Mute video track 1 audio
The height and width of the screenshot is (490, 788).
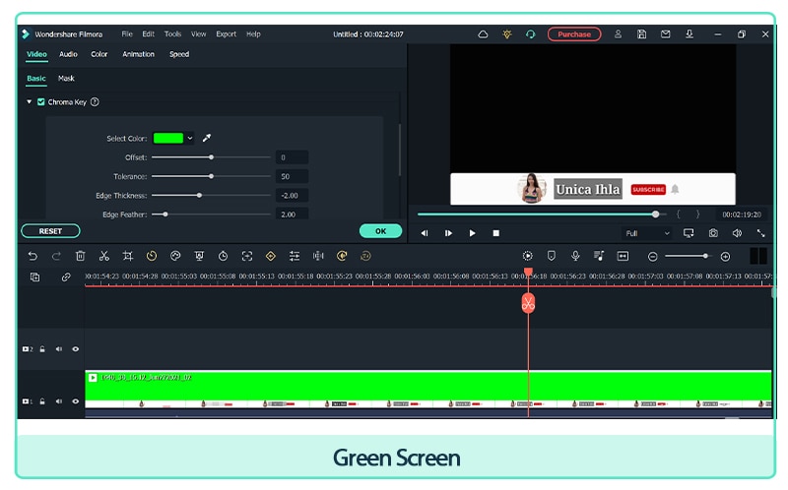point(59,401)
